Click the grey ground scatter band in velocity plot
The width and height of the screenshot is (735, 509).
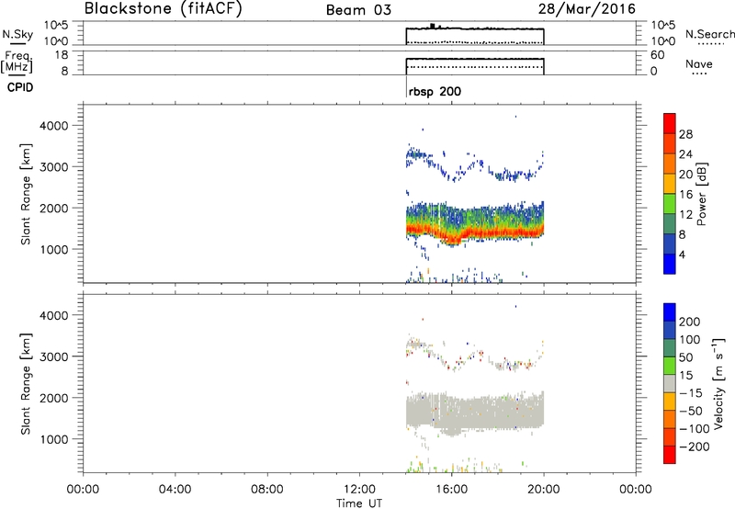tap(474, 413)
